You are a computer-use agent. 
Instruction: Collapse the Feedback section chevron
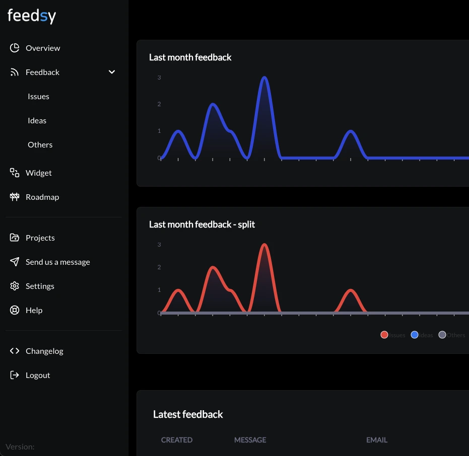[x=112, y=72]
